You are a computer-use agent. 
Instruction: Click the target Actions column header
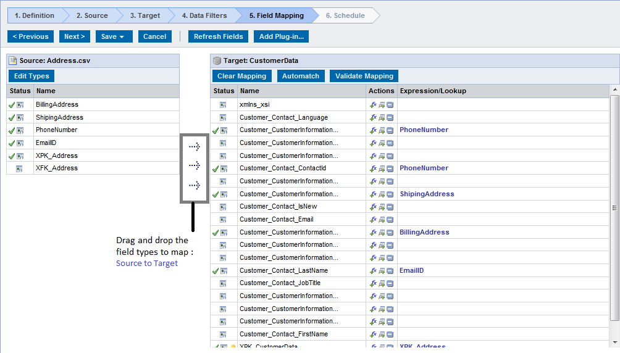pyautogui.click(x=381, y=91)
